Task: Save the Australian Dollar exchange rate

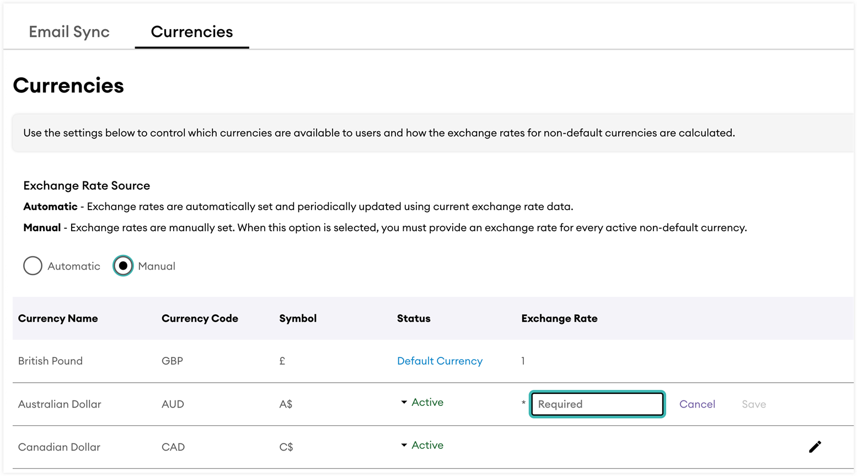Action: tap(753, 404)
